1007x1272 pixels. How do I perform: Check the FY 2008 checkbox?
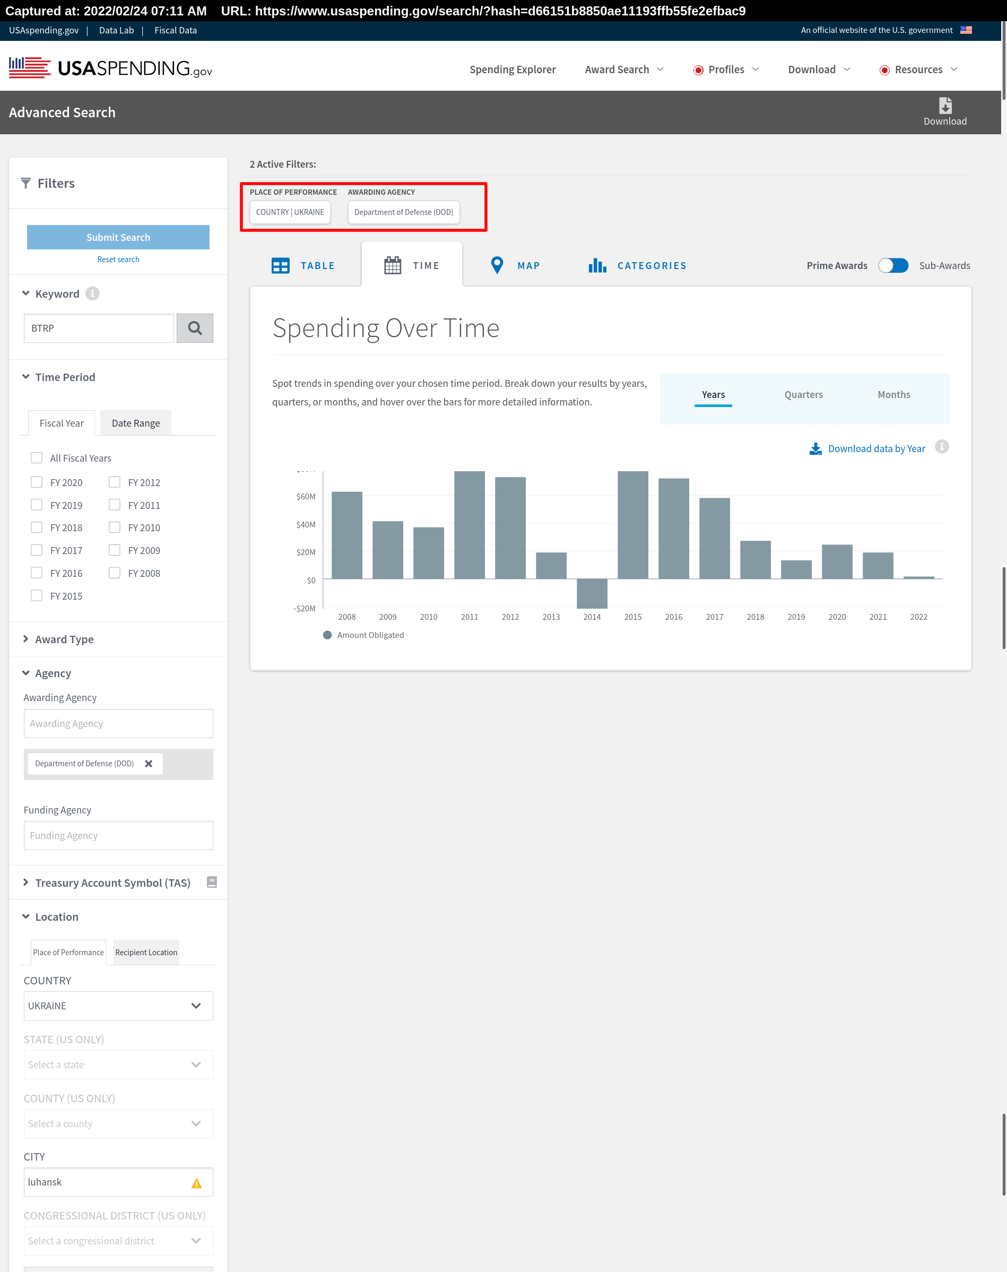(x=115, y=573)
